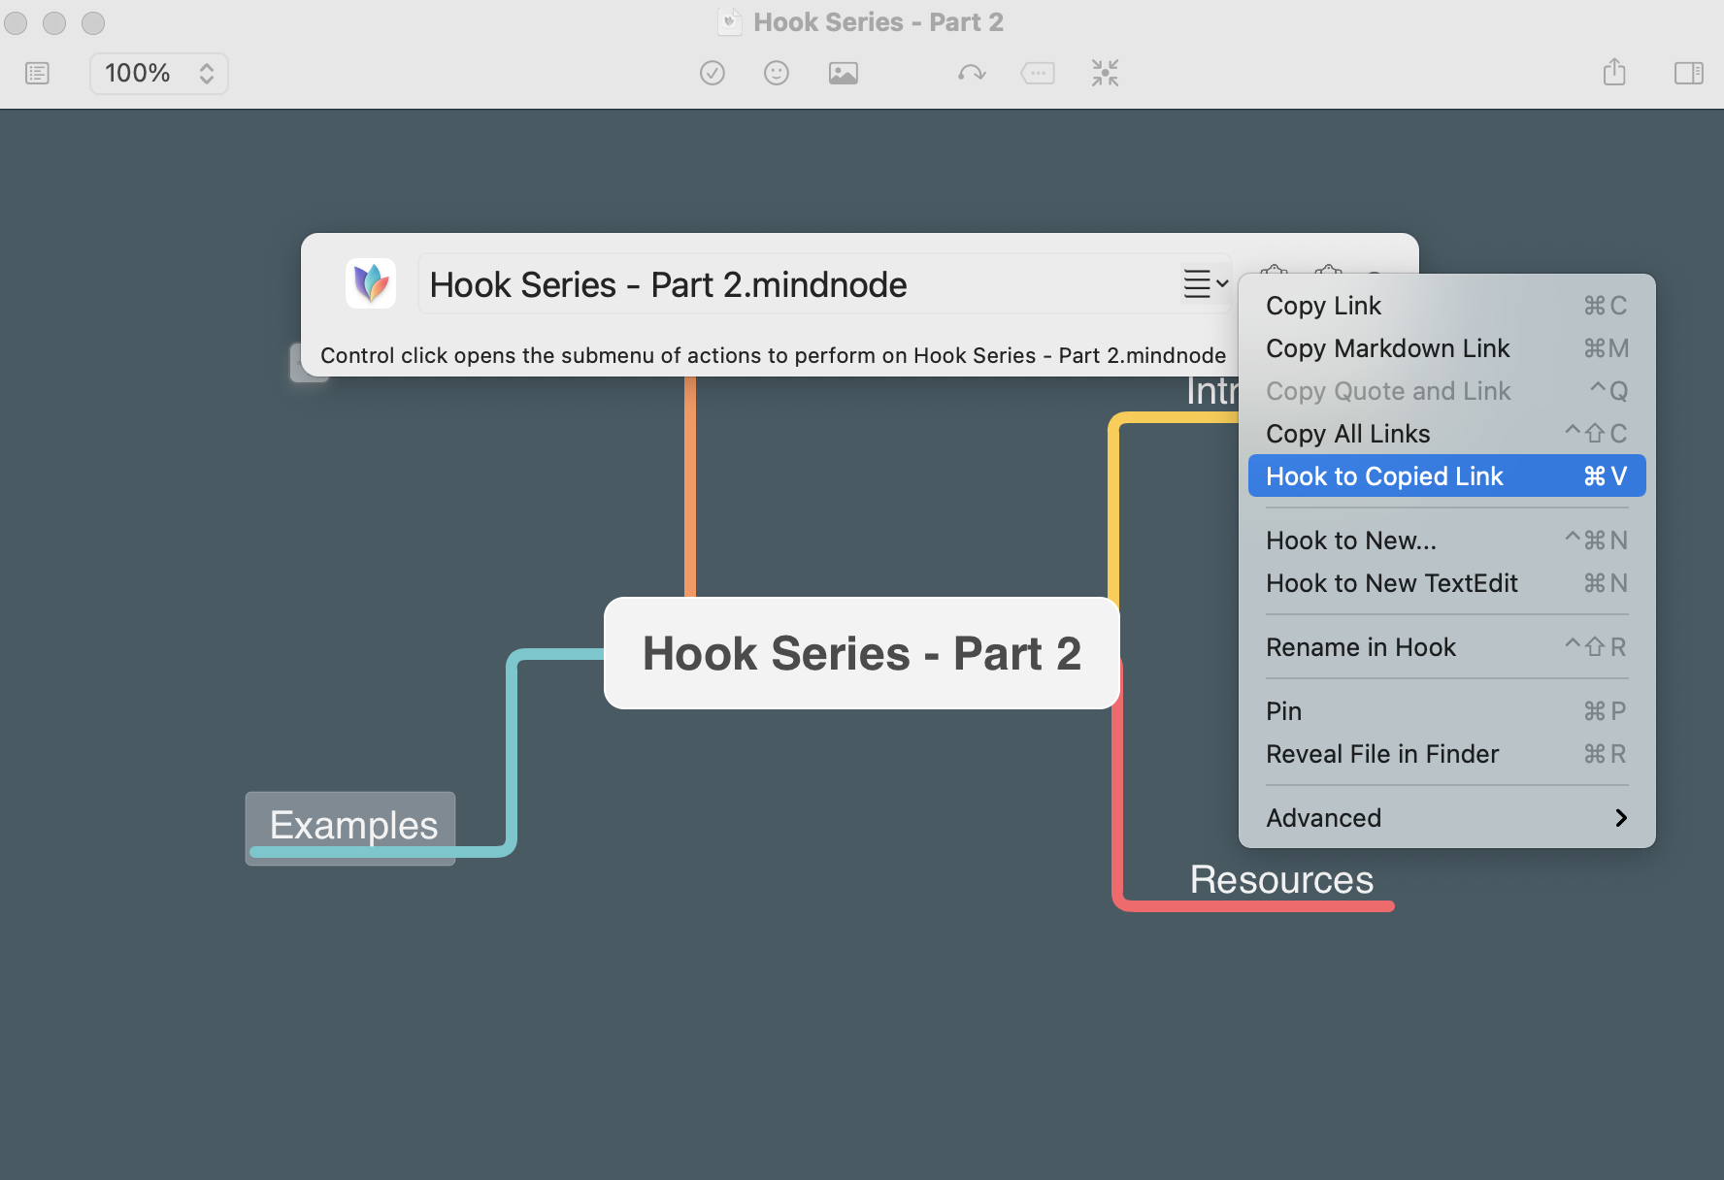The height and width of the screenshot is (1180, 1724).
Task: Select Copy All Links
Action: [1446, 434]
